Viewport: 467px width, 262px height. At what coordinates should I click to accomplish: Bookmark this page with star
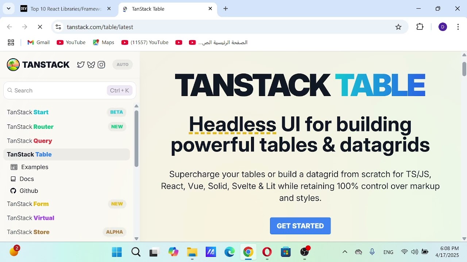(398, 27)
